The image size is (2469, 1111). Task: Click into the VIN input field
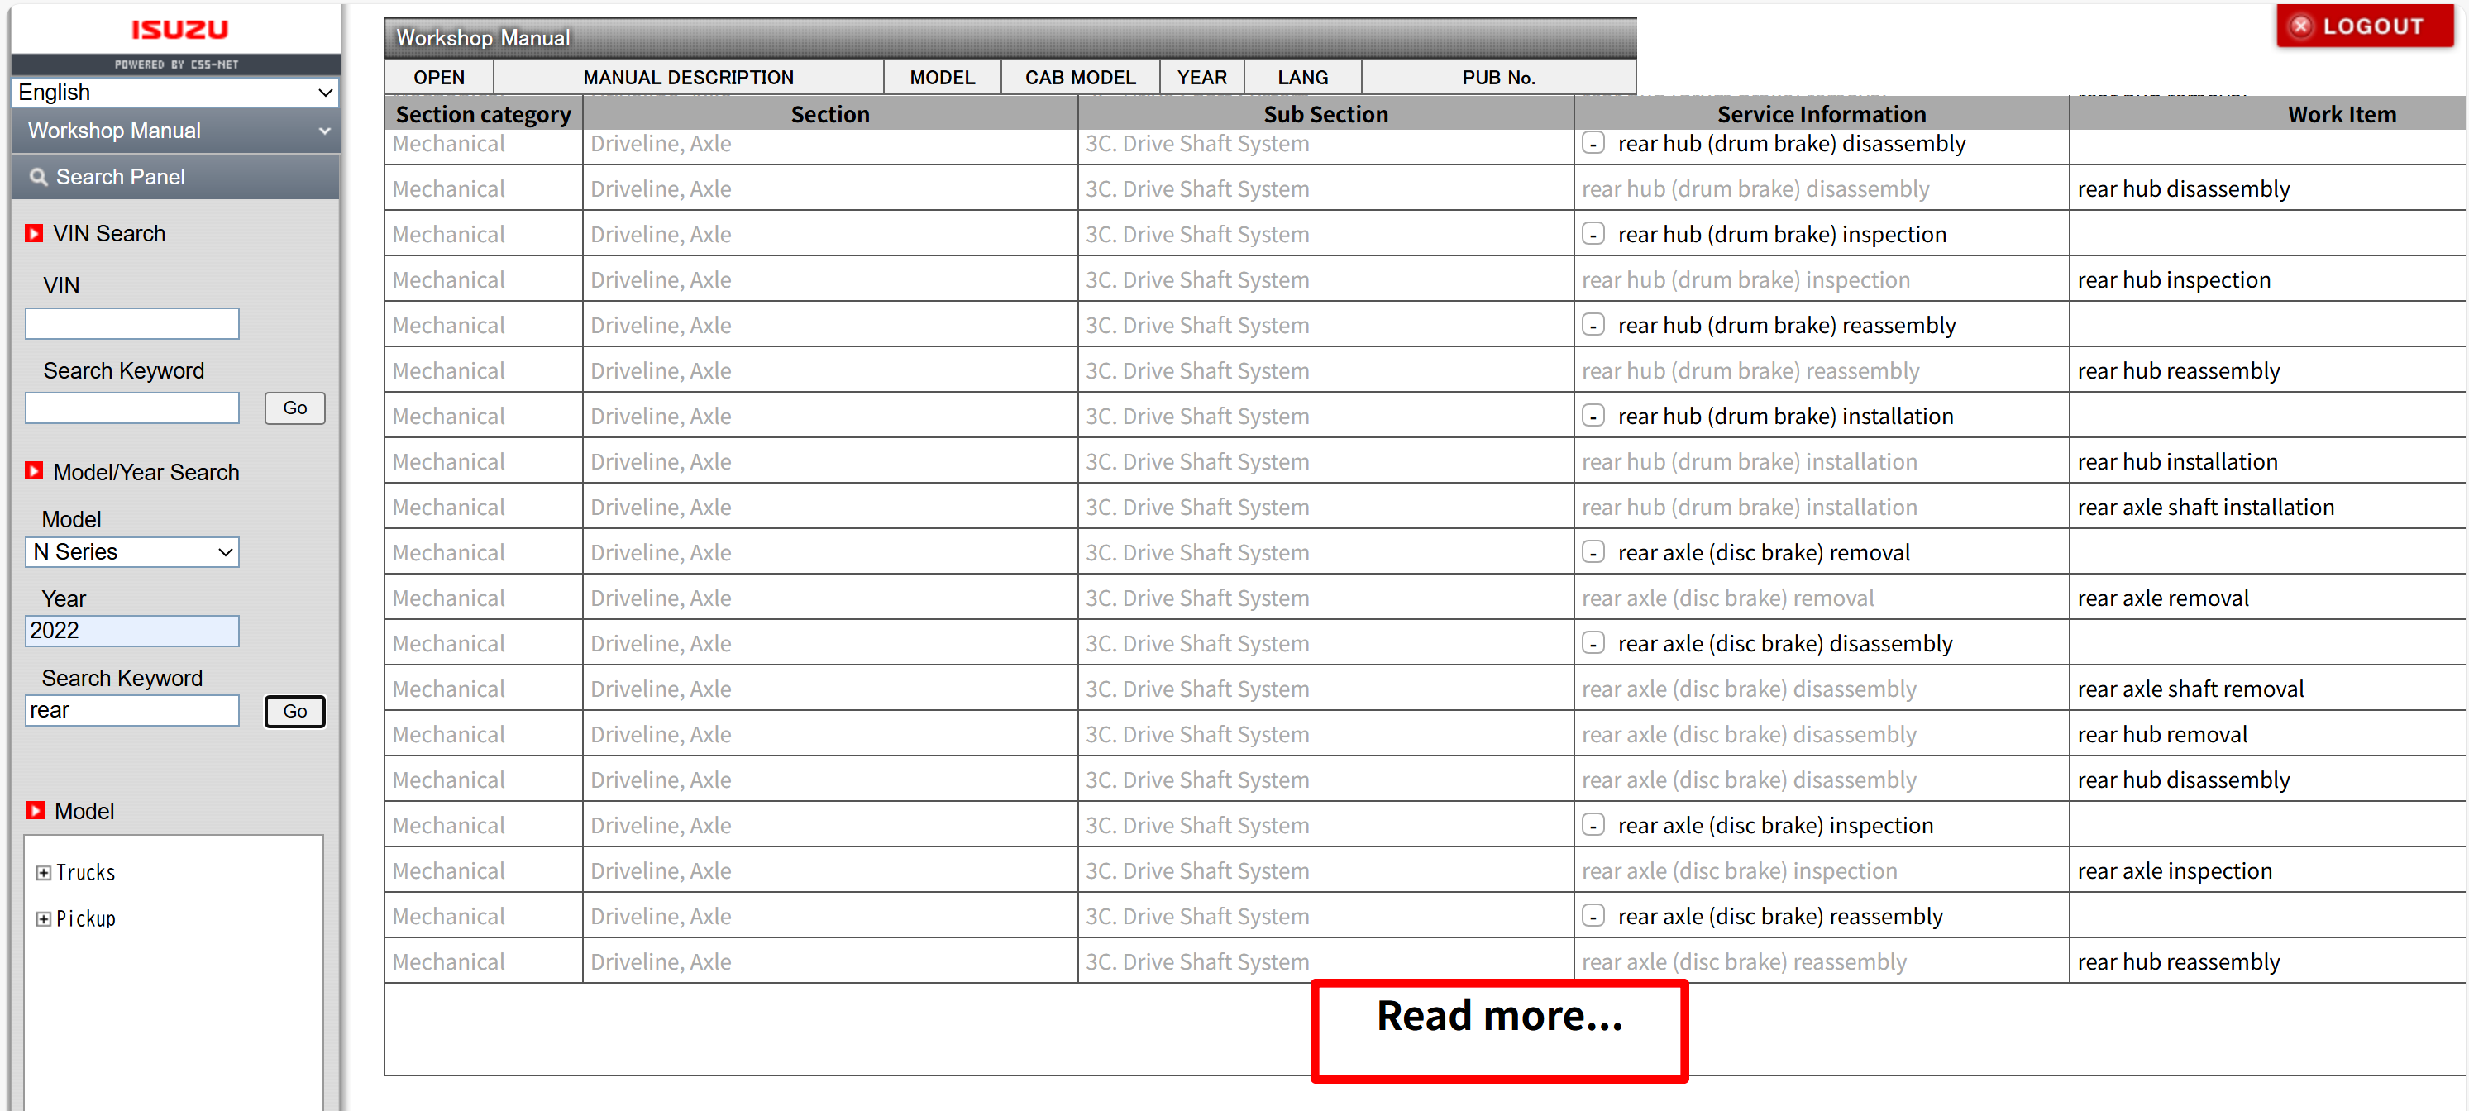point(132,323)
